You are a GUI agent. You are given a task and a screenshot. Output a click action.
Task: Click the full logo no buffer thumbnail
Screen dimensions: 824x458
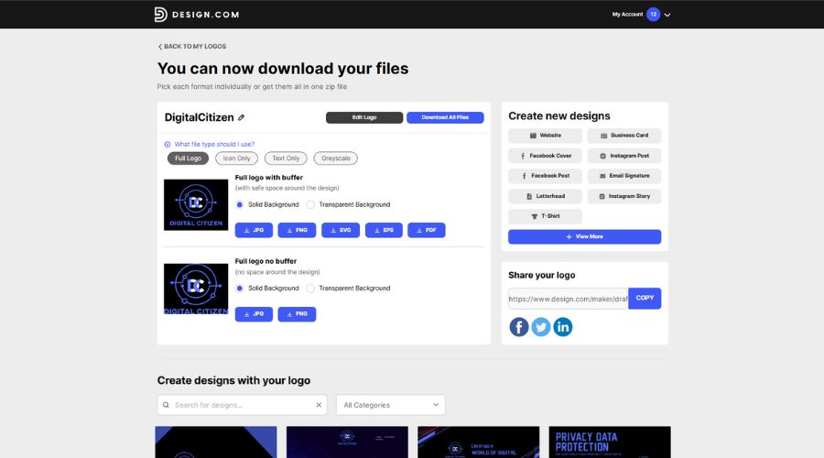click(x=196, y=289)
